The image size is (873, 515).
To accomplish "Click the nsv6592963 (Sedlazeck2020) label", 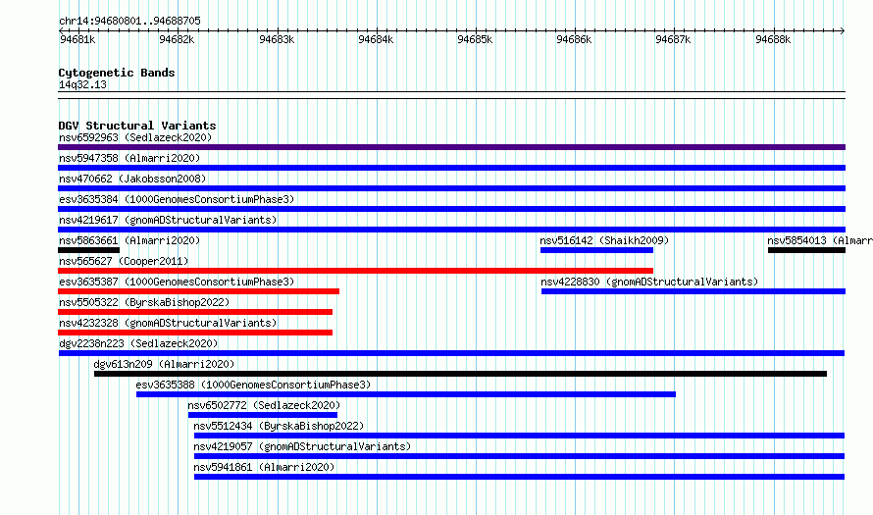I will (135, 137).
